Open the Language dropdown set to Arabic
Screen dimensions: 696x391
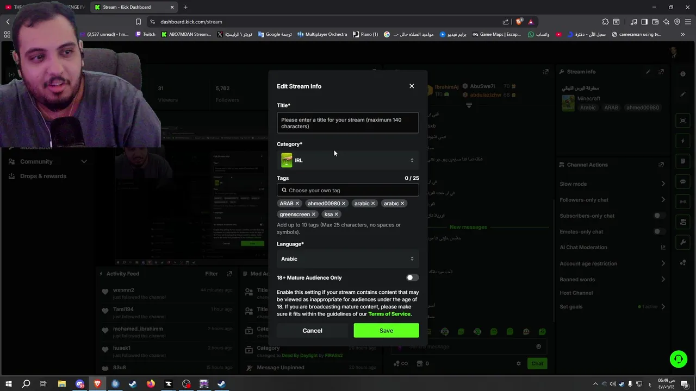[x=348, y=259]
